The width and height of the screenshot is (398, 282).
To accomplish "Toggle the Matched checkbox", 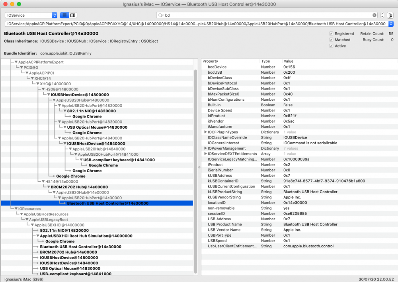I will tap(331, 40).
